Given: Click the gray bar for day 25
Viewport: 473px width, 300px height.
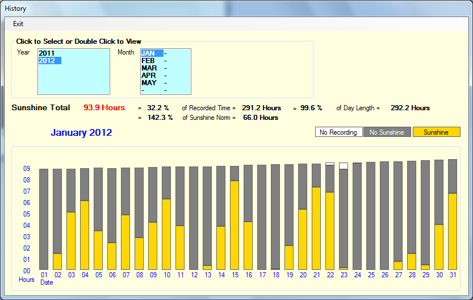Looking at the screenshot, I should pos(371,215).
